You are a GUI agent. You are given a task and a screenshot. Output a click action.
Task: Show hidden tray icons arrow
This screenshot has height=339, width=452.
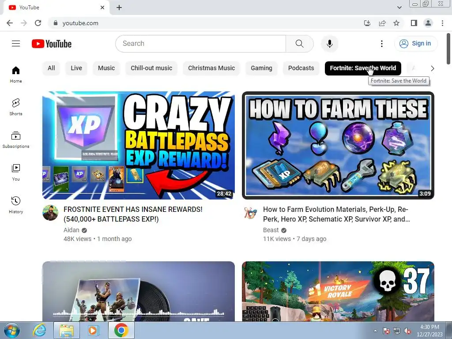coord(375,331)
